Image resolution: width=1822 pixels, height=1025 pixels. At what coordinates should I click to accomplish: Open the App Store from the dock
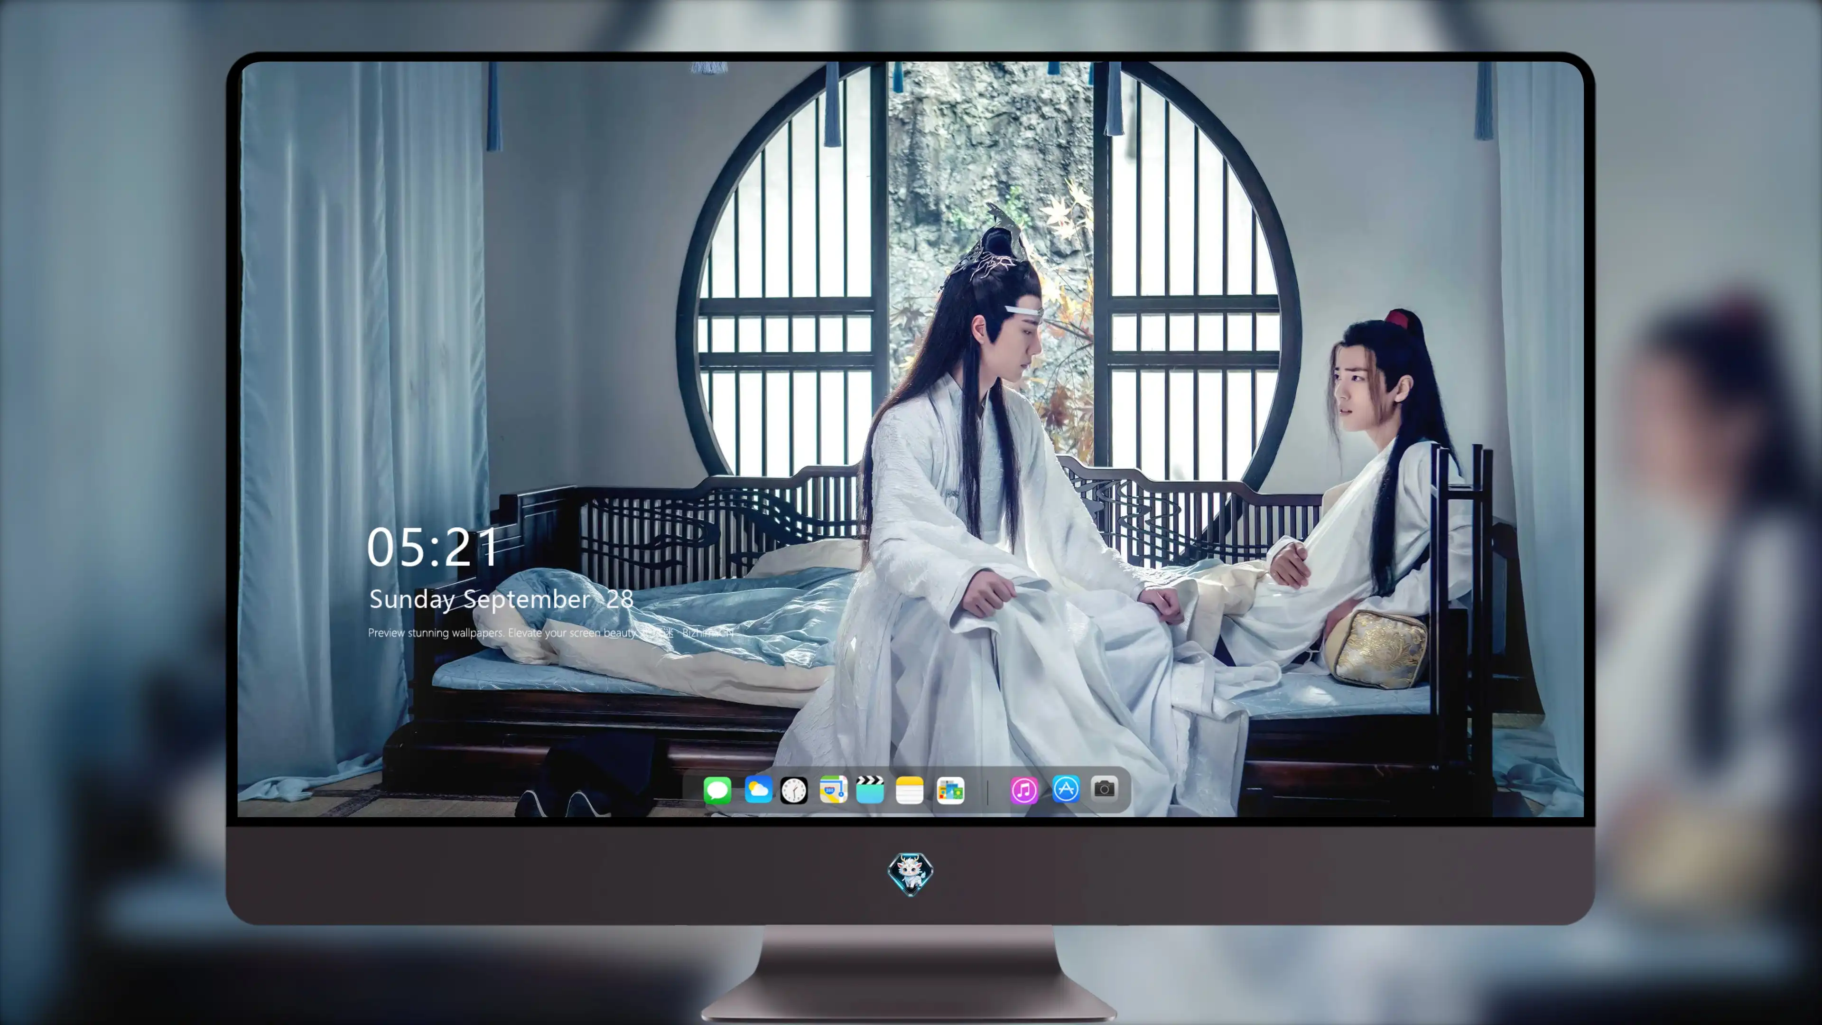[x=1066, y=789]
